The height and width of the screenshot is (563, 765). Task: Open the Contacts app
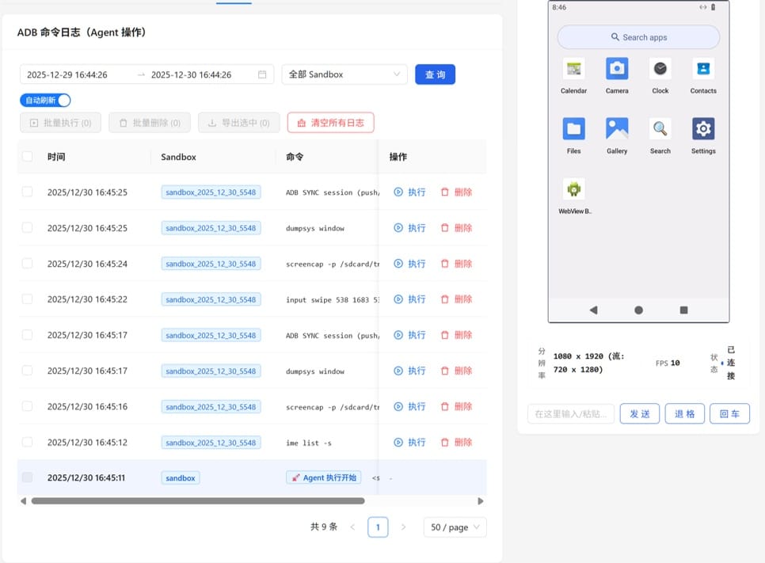(702, 70)
